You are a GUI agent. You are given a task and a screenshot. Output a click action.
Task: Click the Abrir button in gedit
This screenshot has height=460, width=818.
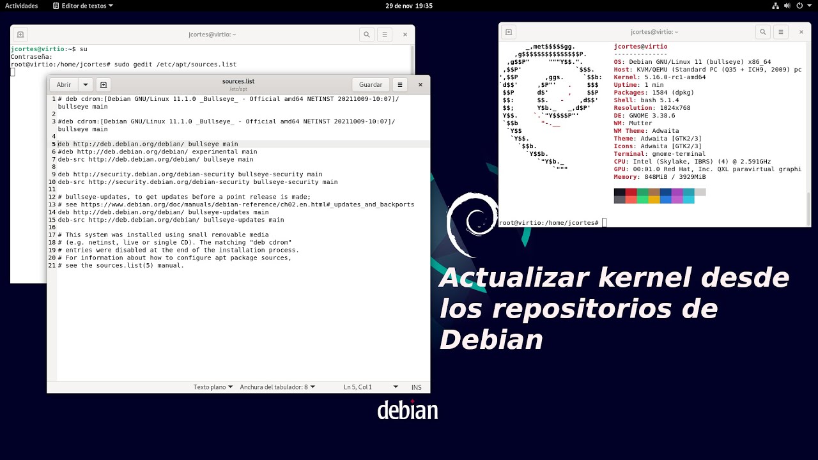point(64,84)
